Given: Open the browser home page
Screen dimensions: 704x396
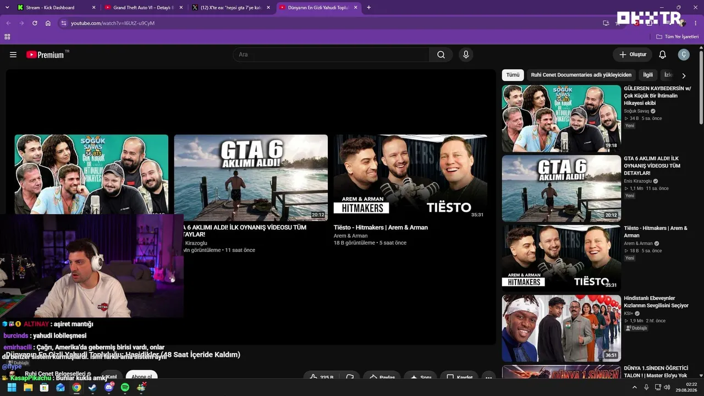Looking at the screenshot, I should [x=48, y=23].
